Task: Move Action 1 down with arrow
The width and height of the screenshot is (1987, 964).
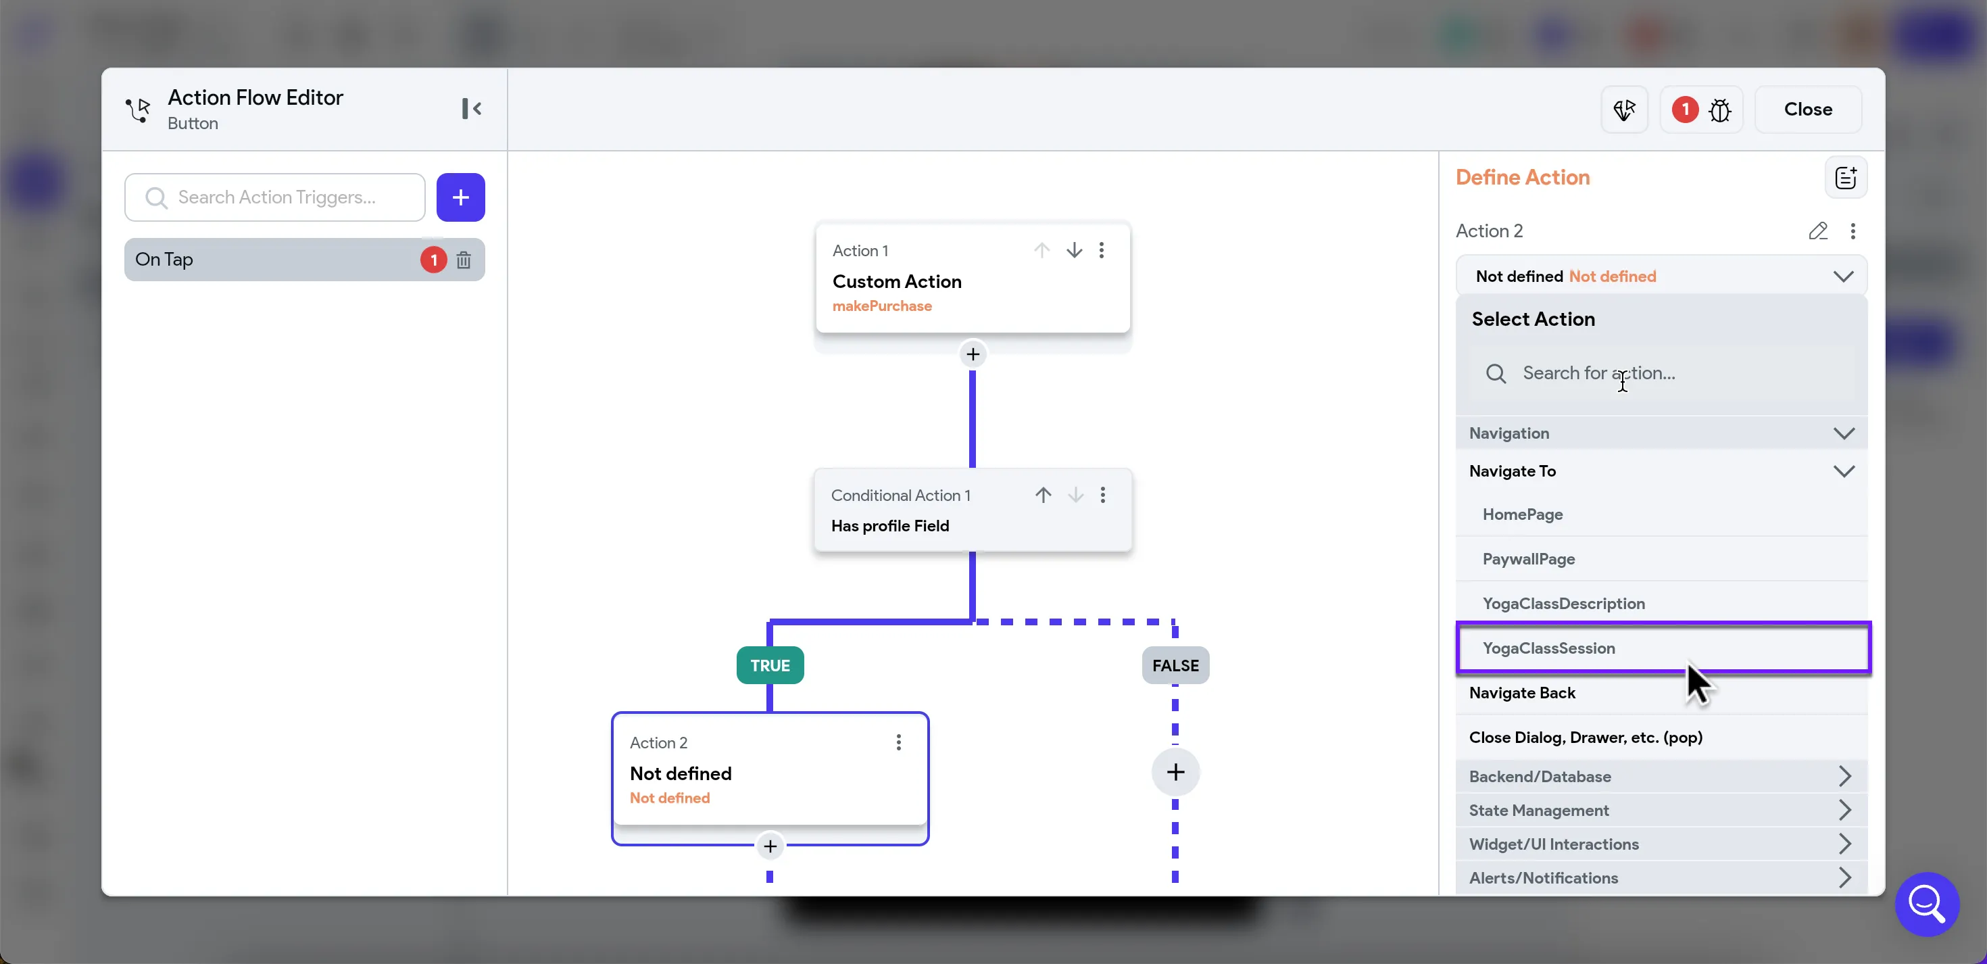Action: 1074,250
